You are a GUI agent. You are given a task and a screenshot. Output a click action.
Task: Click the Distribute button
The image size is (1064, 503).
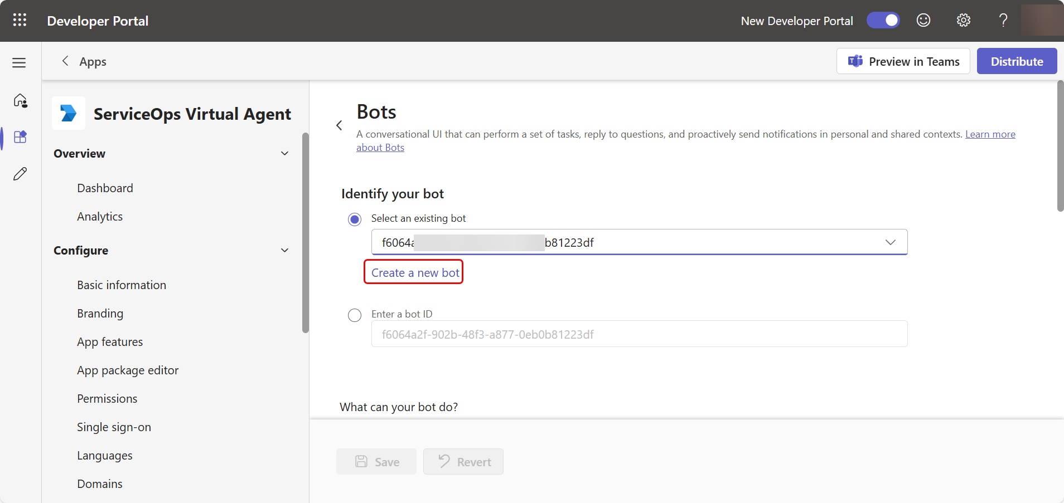[x=1017, y=61]
